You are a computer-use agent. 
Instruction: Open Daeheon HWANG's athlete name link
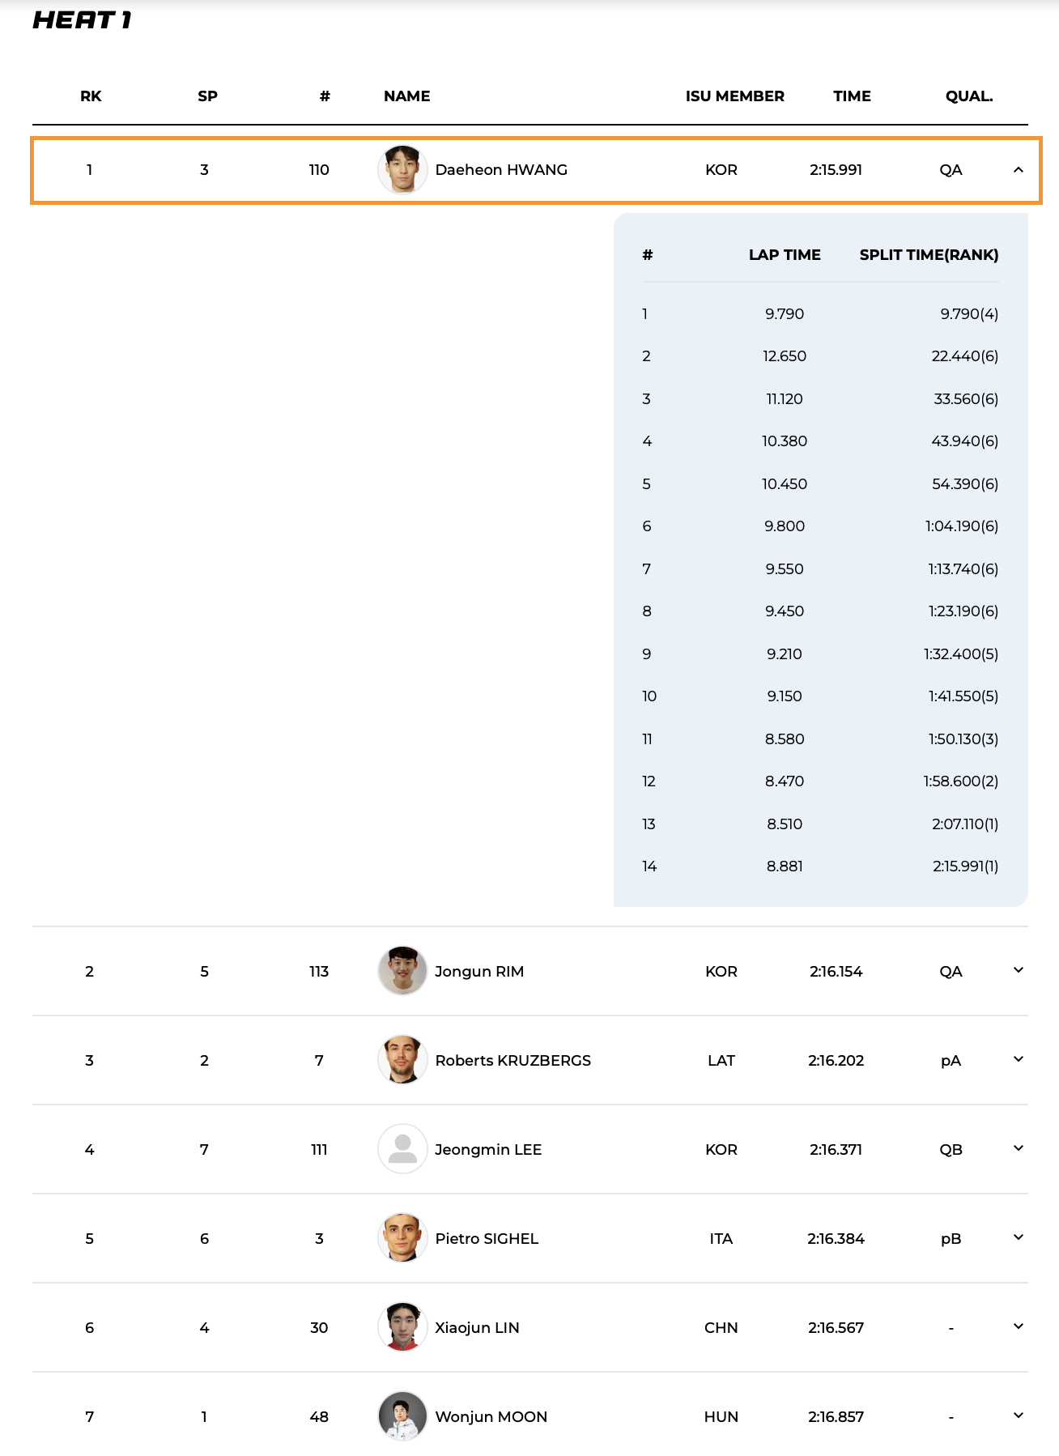pos(501,170)
